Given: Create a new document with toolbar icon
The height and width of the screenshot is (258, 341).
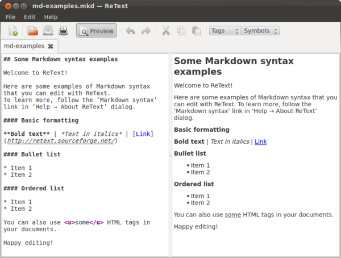Looking at the screenshot, I should pos(13,31).
